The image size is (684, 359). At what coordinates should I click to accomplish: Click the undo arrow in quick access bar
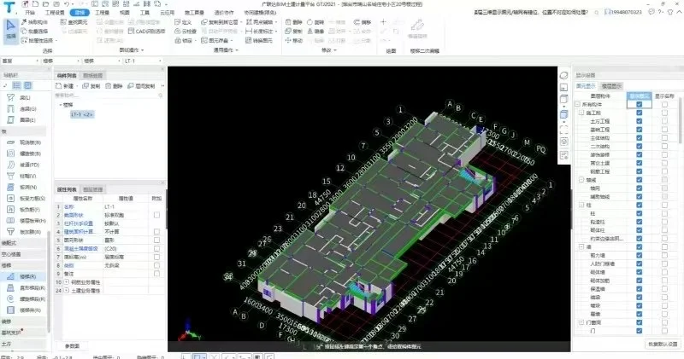[67, 4]
